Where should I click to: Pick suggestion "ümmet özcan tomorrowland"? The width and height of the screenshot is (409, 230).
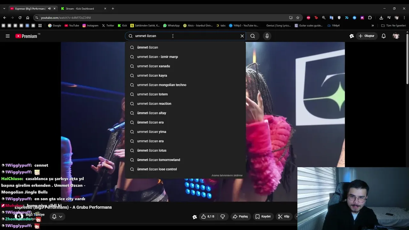coord(185,160)
